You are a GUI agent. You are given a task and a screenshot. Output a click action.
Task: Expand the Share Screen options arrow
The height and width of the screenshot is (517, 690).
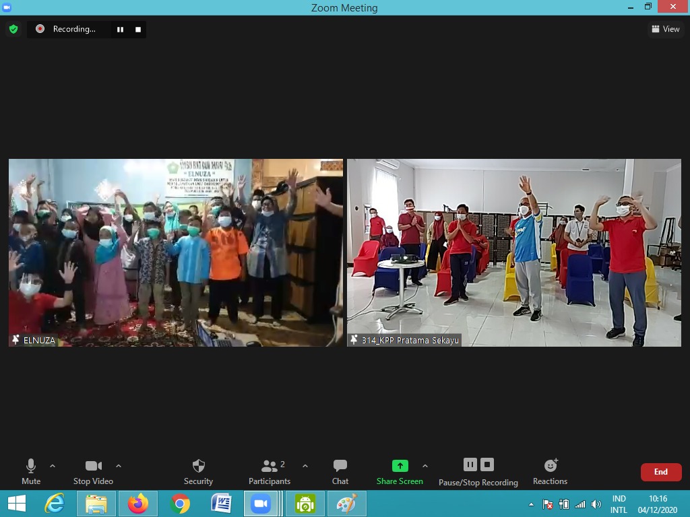[425, 466]
